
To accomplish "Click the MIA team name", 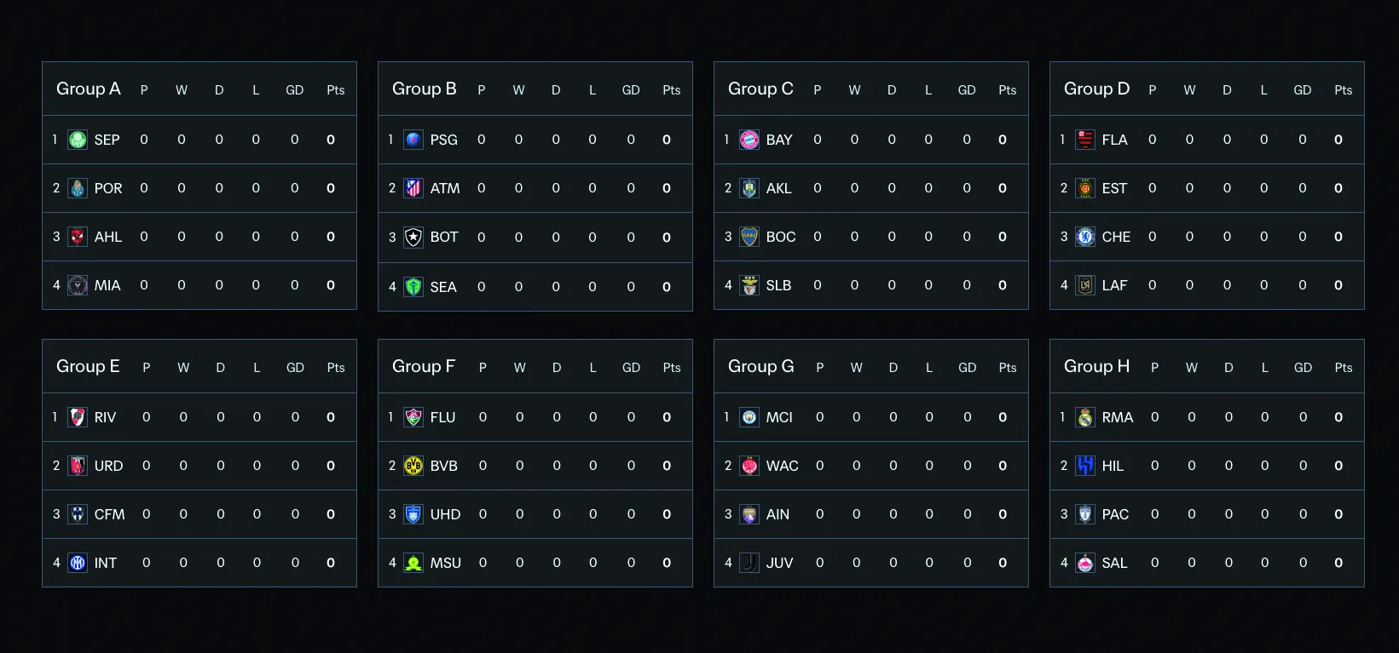I will (x=107, y=285).
